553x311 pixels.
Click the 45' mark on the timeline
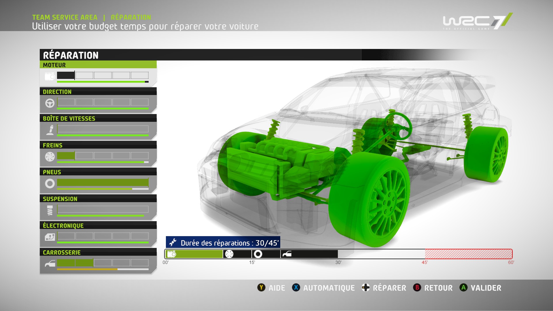pyautogui.click(x=425, y=262)
